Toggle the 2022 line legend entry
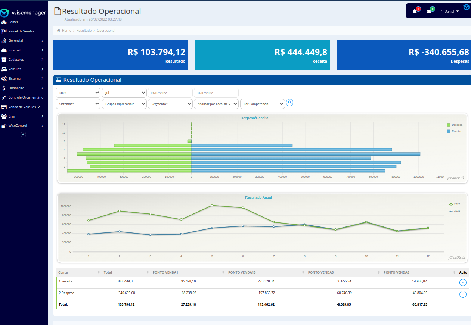This screenshot has height=325, width=471. 454,204
